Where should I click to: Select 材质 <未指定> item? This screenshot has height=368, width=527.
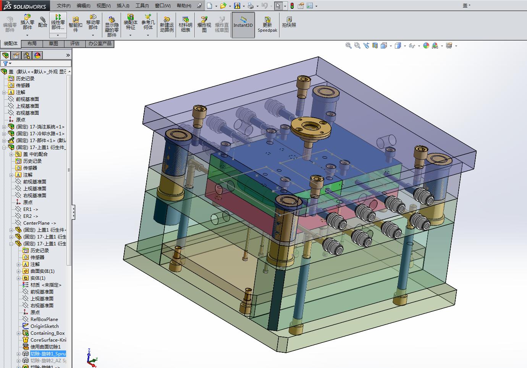point(46,285)
